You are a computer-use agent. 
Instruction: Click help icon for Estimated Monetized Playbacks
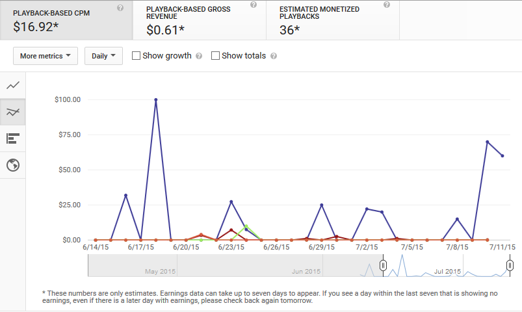coord(387,5)
